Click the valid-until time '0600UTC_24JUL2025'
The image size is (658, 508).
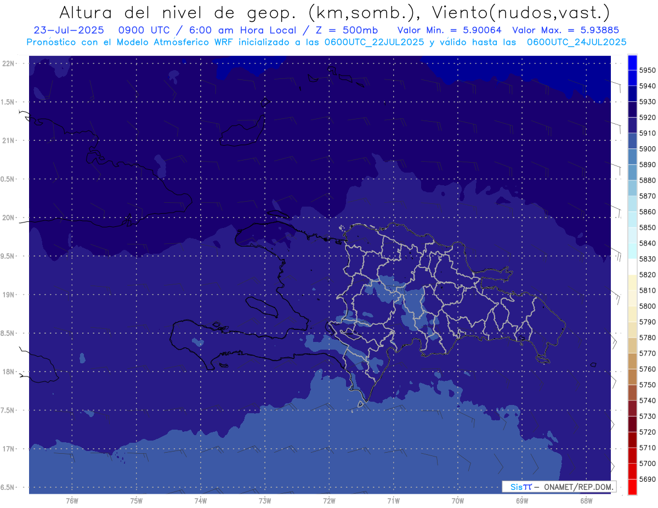576,42
